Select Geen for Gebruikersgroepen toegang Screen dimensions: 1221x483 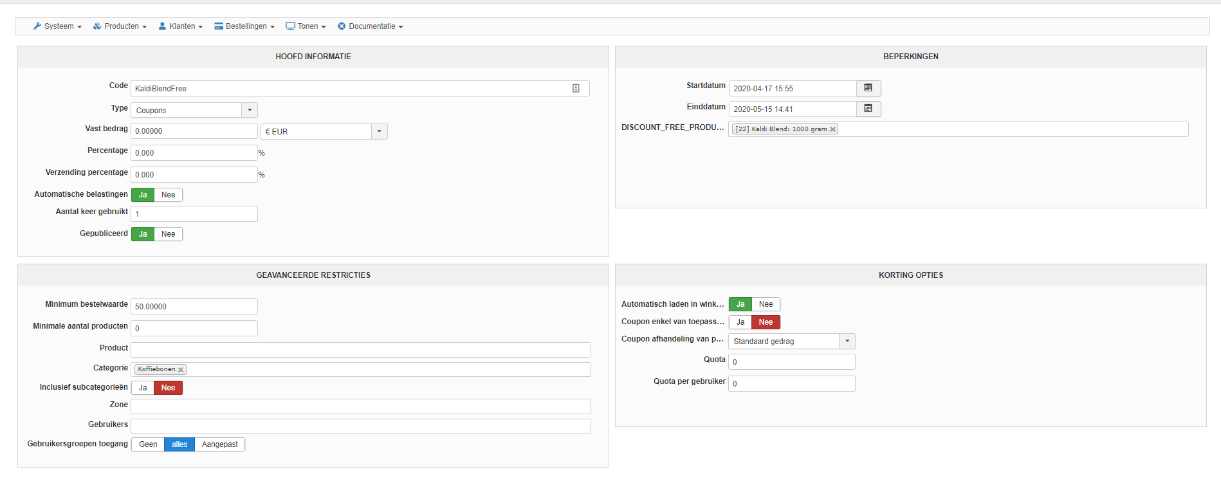(148, 444)
